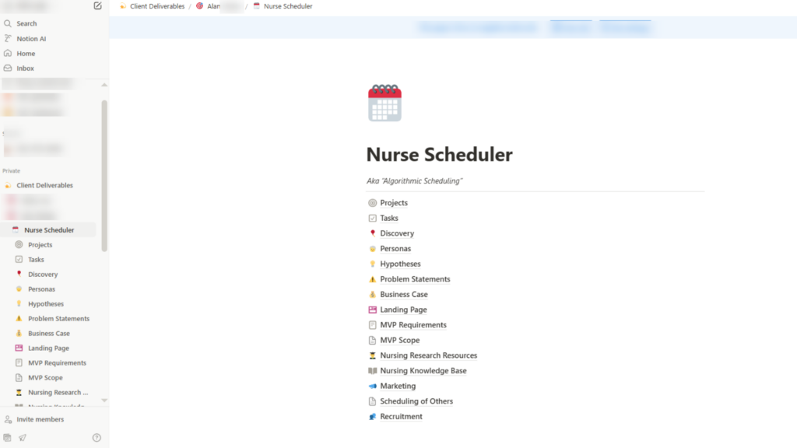Select Landing Page in sidebar tree
The image size is (797, 448).
(48, 348)
